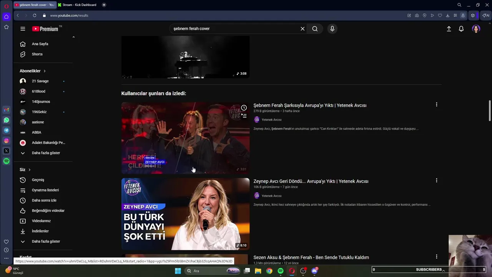Image resolution: width=492 pixels, height=277 pixels.
Task: Open more options for Zeynep Avcı Geri Döndü video
Action: pyautogui.click(x=436, y=180)
